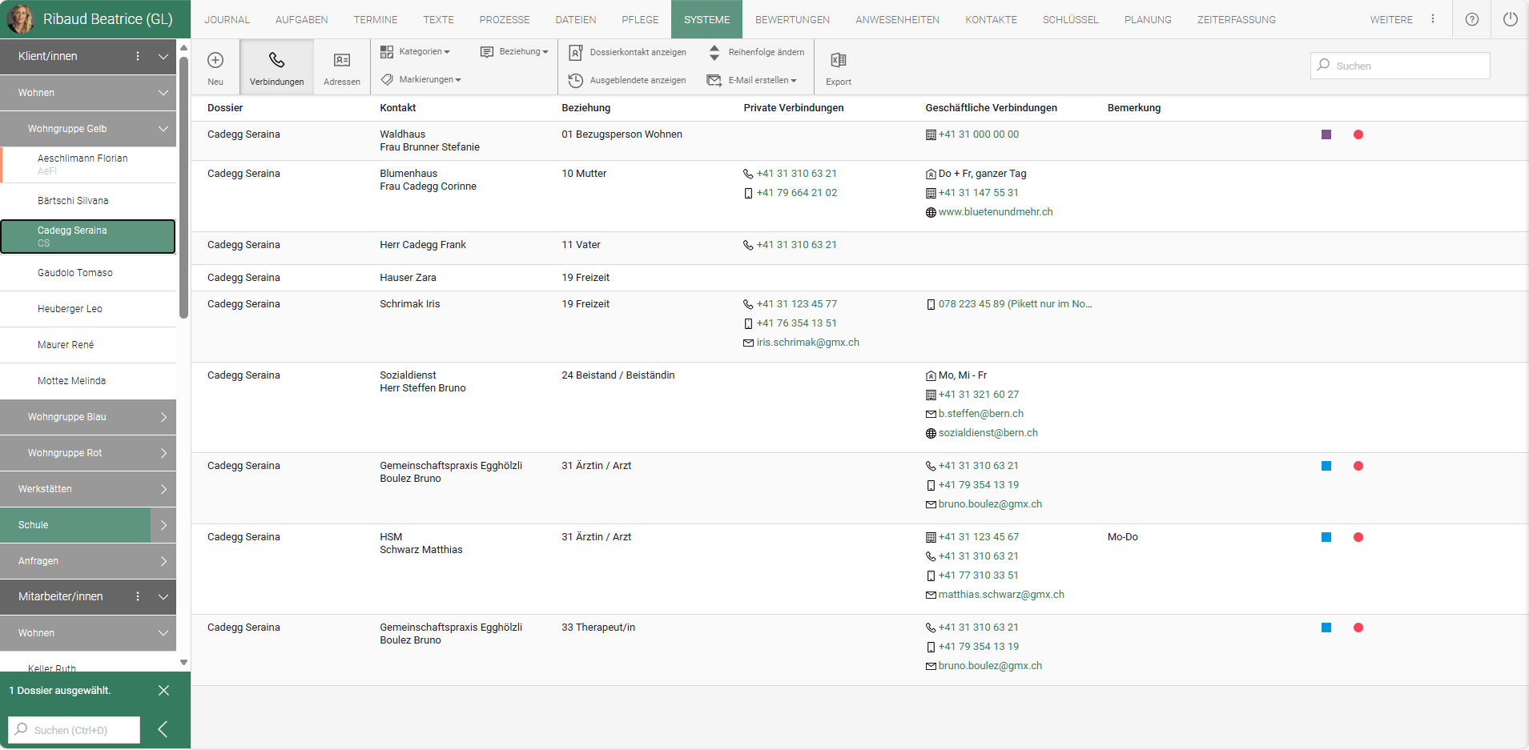This screenshot has height=750, width=1529.
Task: Click the power logout icon
Action: click(x=1510, y=19)
